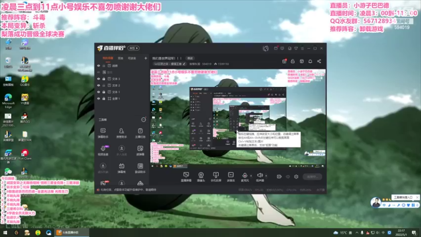The image size is (421, 237).
Task: Mute the 扬声器 speaker
Action: [259, 177]
